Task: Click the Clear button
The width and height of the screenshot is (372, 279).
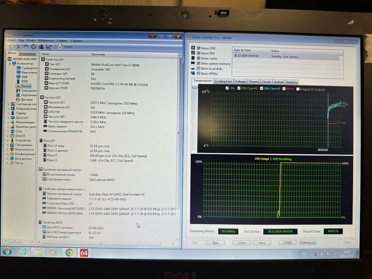Action: pos(242,243)
